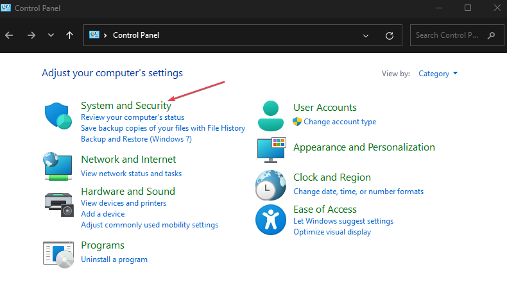Click the Programs disc icon

tap(58, 254)
